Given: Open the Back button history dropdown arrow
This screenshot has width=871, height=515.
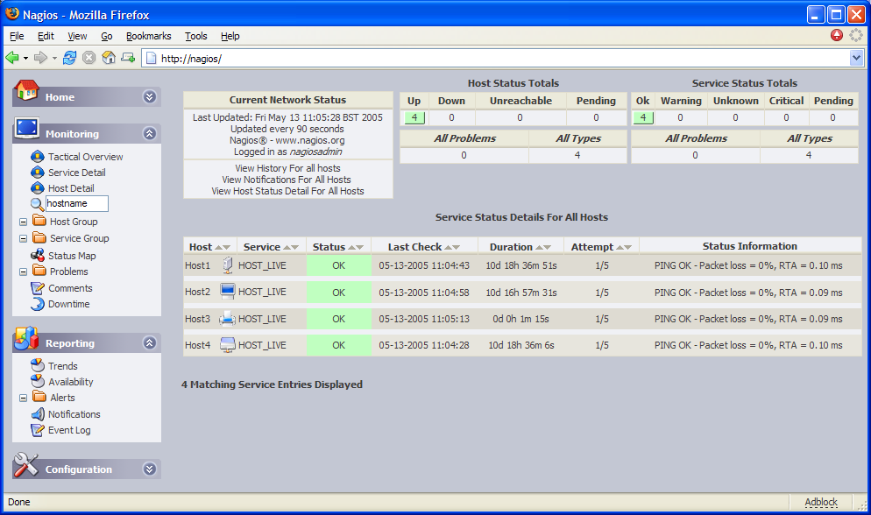Looking at the screenshot, I should coord(25,59).
